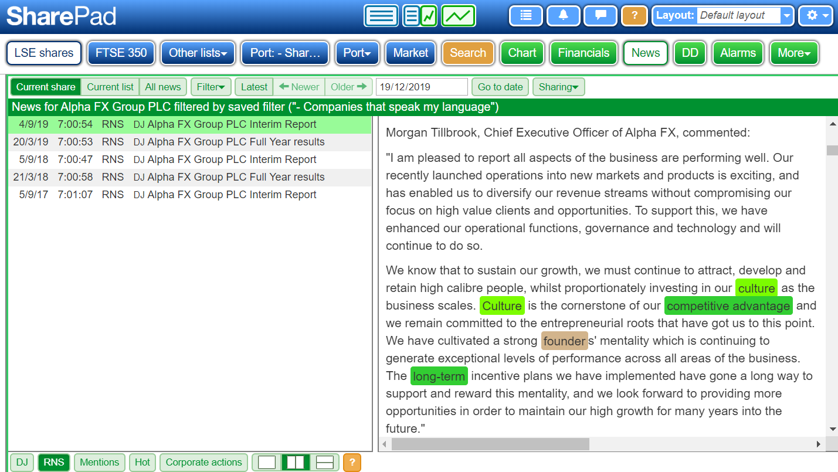This screenshot has height=472, width=838.
Task: Open the 21/3/18 Full Year results story
Action: [x=190, y=177]
